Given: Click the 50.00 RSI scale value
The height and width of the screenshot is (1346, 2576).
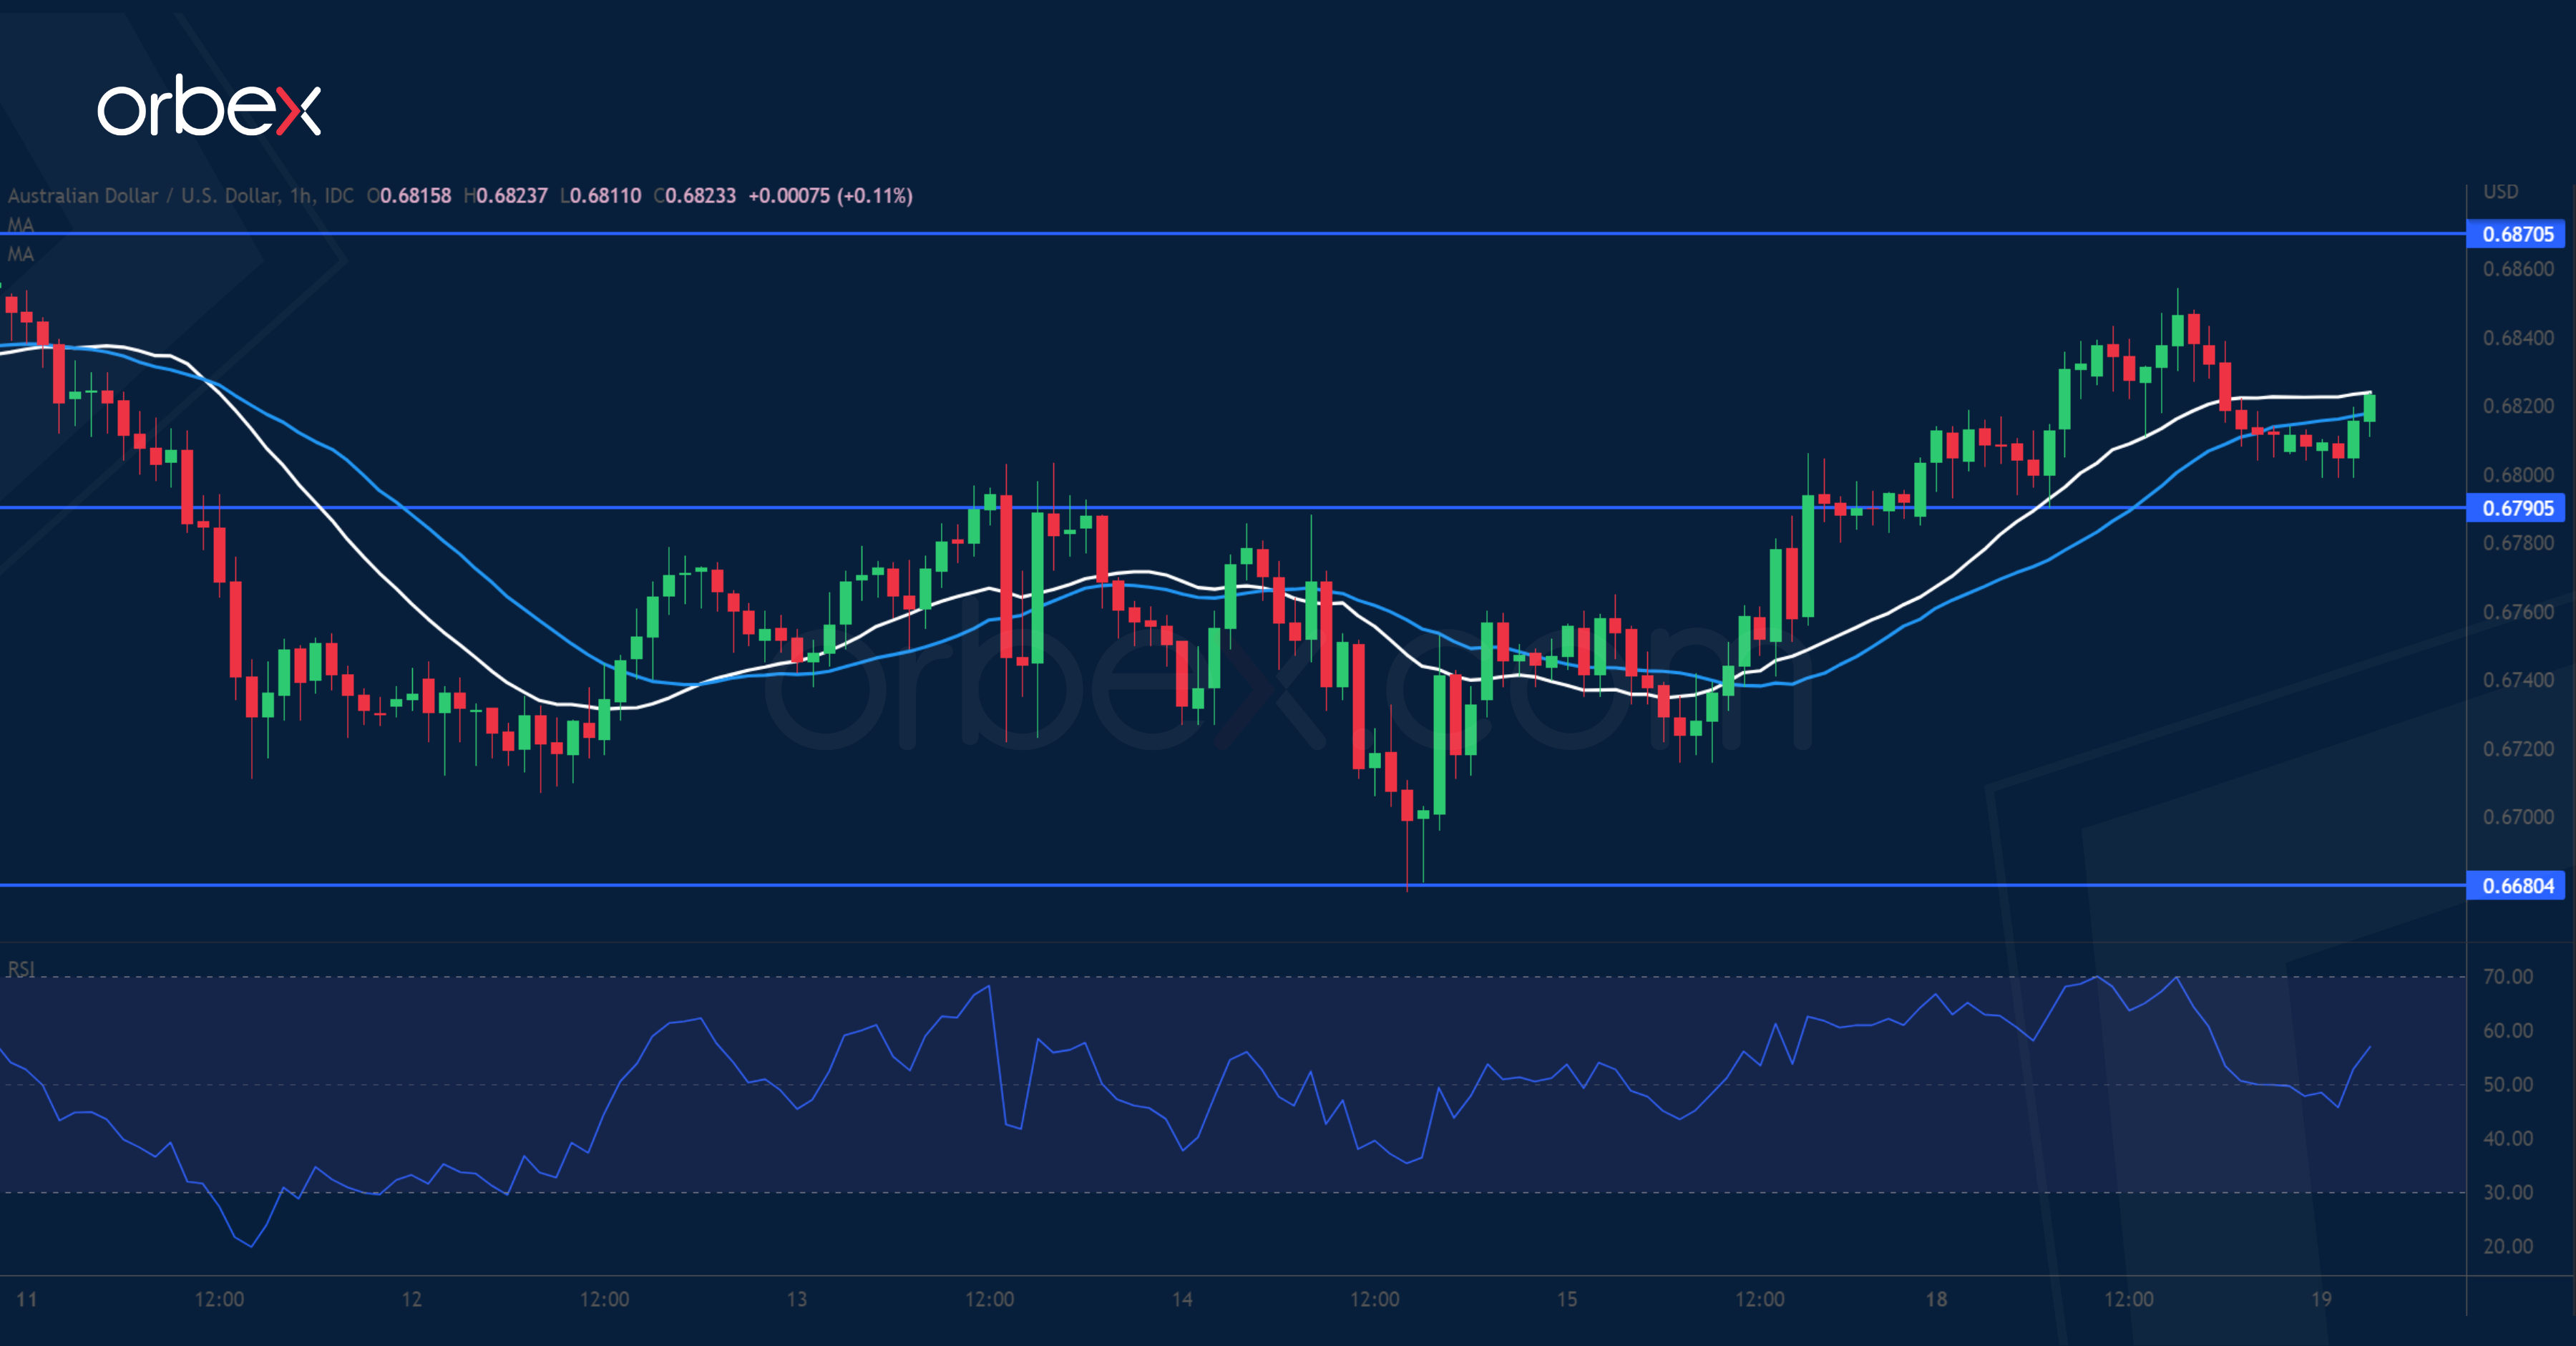Looking at the screenshot, I should click(2507, 1084).
